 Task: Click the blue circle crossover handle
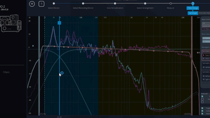(x=62, y=73)
